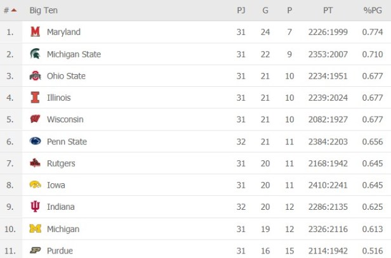Click the Ohio State team logo
This screenshot has width=391, height=258.
coord(35,76)
